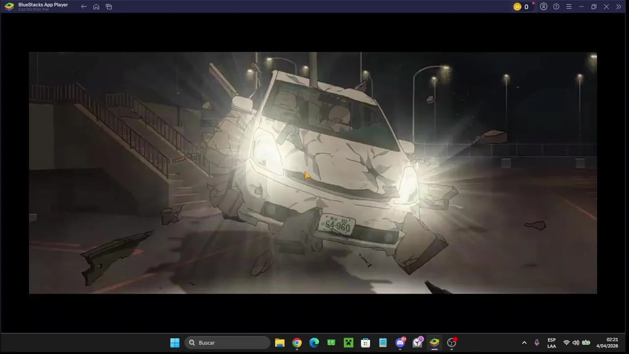Open Discord with 9+ notification badge

click(400, 342)
